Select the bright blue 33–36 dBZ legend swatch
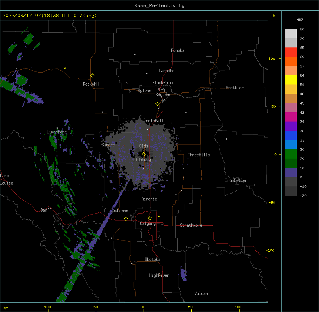319x312 pixels. click(291, 136)
